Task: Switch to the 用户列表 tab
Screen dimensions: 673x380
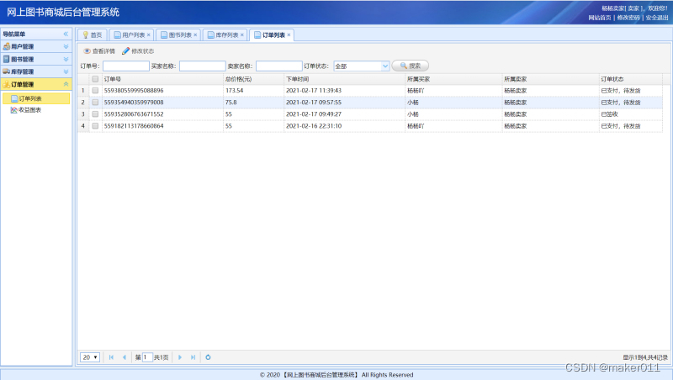Action: tap(130, 35)
